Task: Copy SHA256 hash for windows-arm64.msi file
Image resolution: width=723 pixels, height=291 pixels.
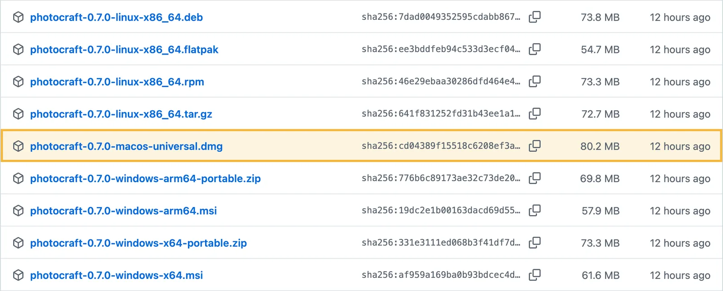Action: click(x=535, y=211)
